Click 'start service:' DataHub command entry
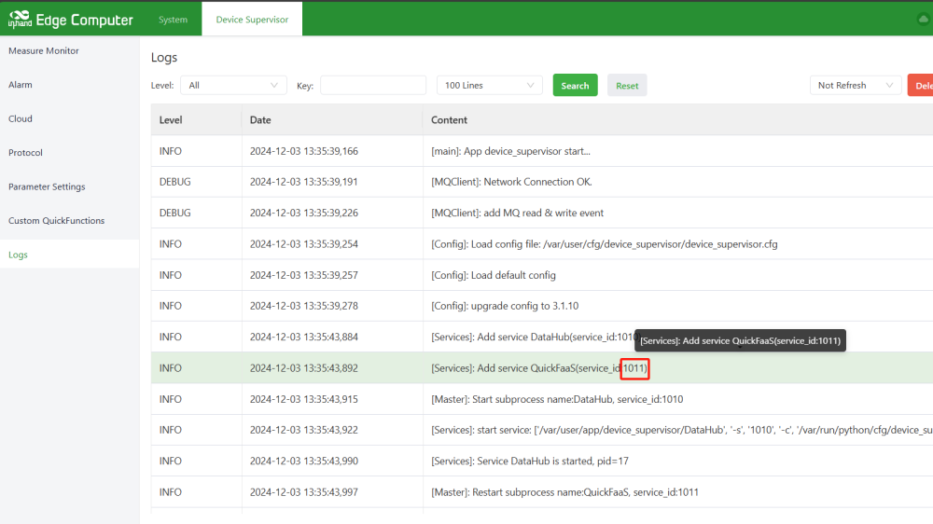Viewport: 933px width, 524px height. click(x=681, y=430)
